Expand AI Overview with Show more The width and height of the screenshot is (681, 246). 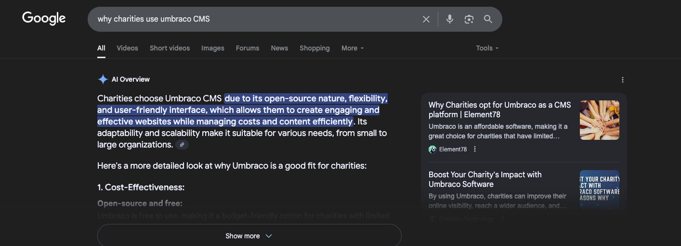pyautogui.click(x=249, y=236)
